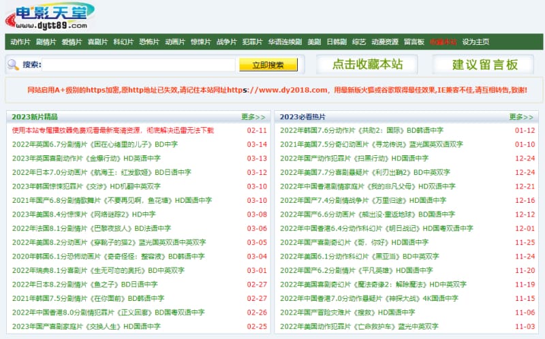Screen dimensions: 545x339
Task: Open the red 使用本站专属播放器 notice link
Action: click(x=113, y=130)
